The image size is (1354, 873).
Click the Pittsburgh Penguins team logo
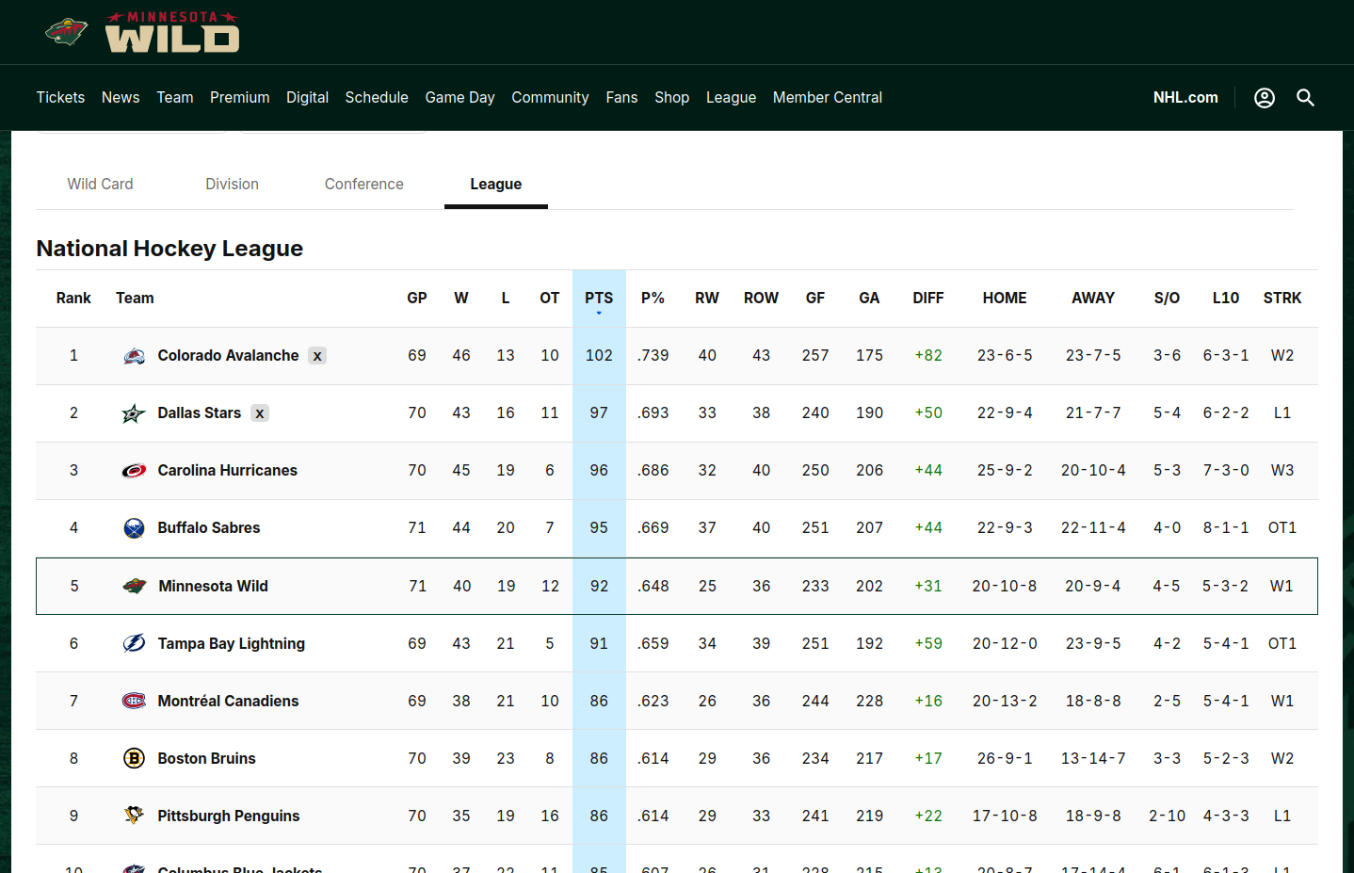pos(135,816)
